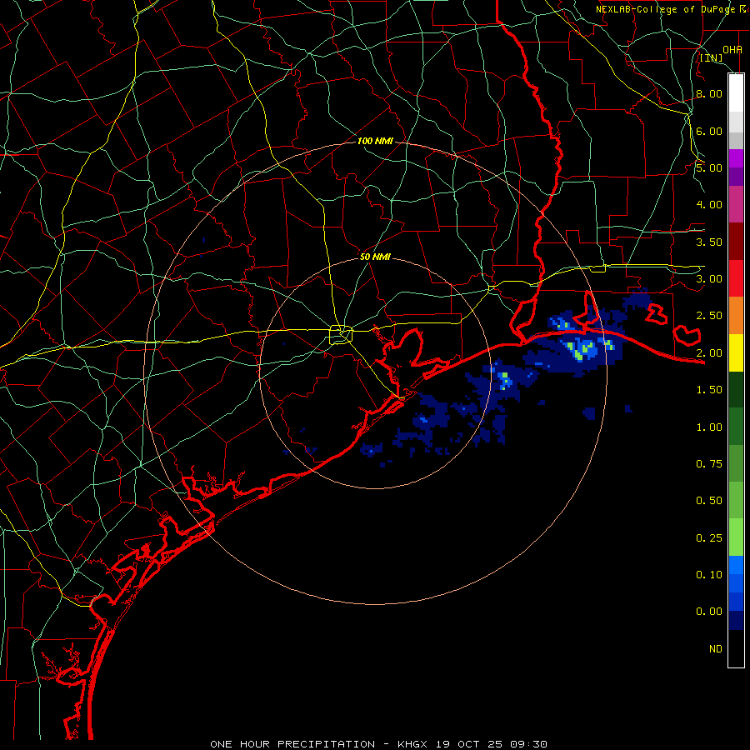This screenshot has width=750, height=750.
Task: Pick the pink legend swatch beside 4.00
Action: click(736, 204)
